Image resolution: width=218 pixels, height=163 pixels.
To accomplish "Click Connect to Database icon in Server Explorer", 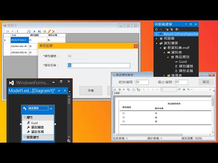I will pos(167,29).
